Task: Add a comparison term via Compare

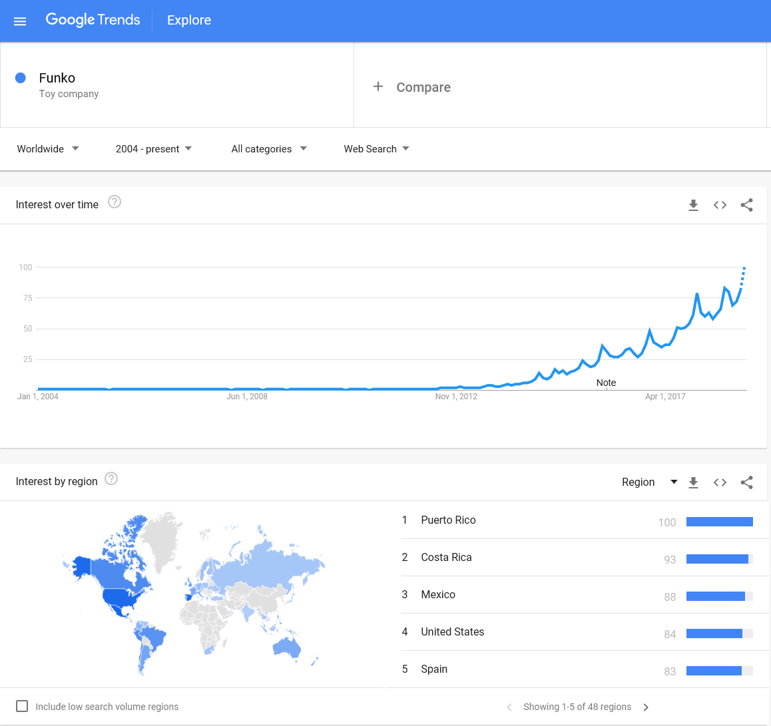Action: 423,87
